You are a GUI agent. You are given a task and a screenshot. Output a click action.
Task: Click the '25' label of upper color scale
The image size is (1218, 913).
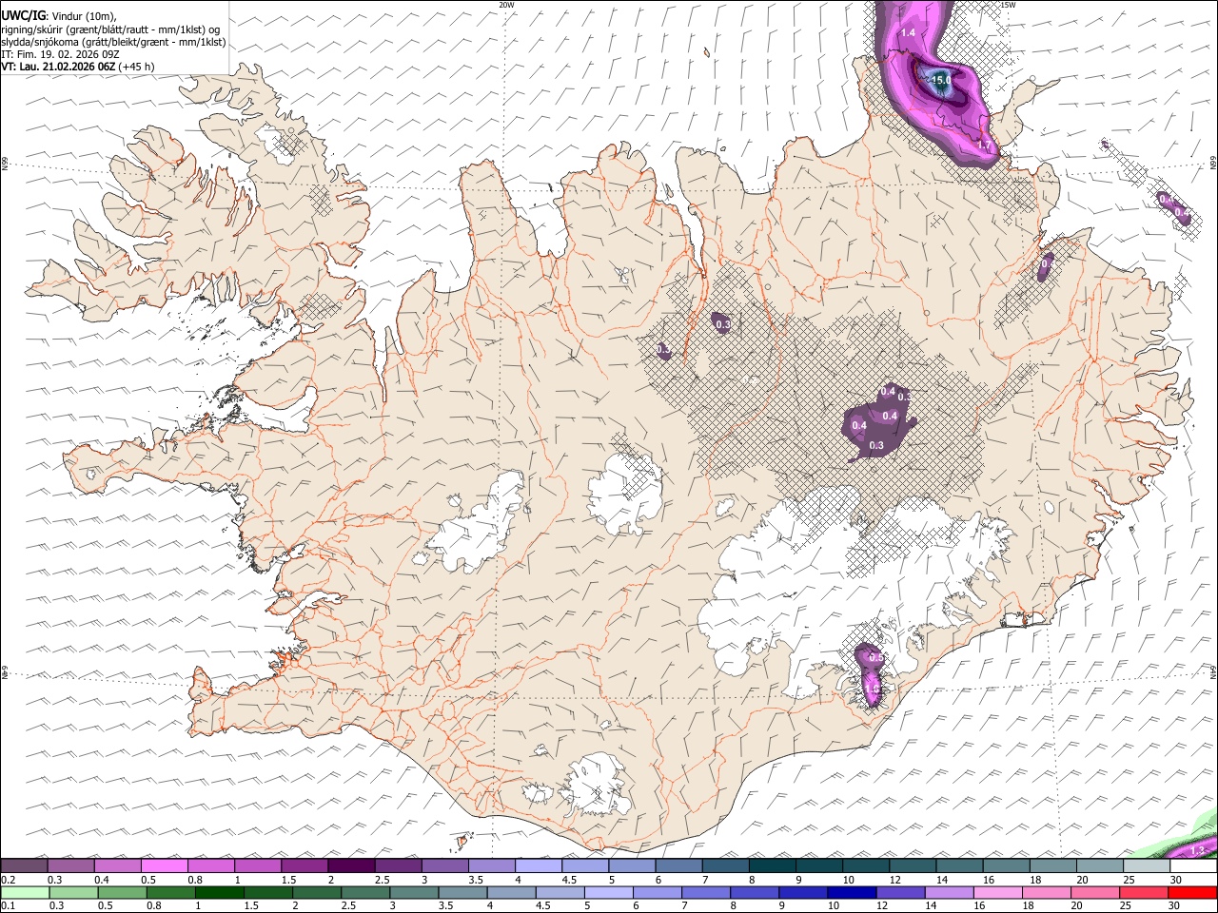pos(1130,880)
